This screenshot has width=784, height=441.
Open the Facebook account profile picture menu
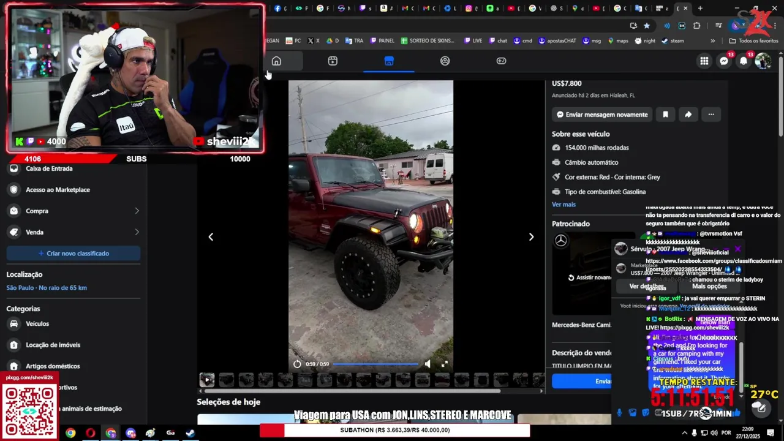coord(763,61)
